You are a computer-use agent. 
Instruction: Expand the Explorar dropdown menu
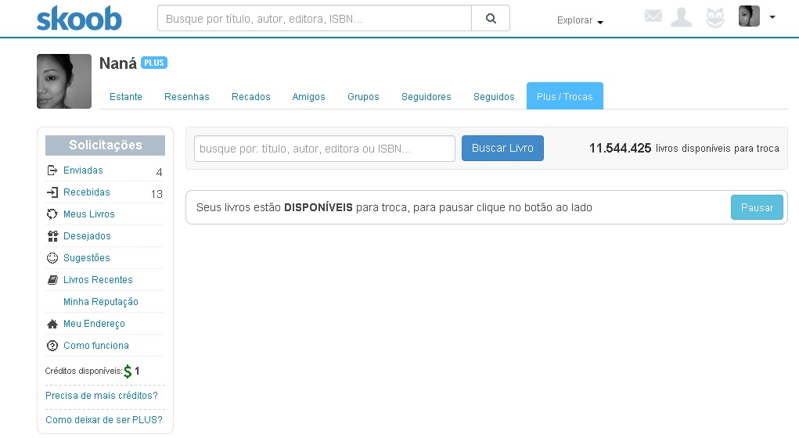(x=580, y=20)
